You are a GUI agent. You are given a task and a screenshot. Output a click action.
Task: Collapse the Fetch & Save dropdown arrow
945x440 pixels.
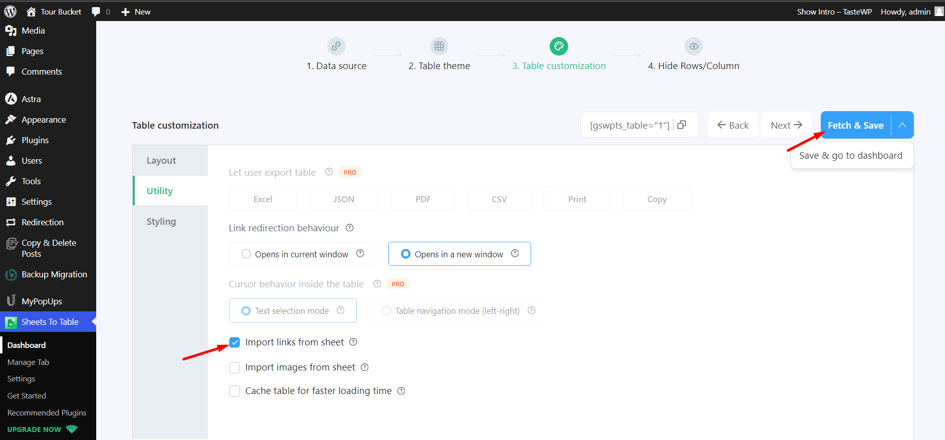point(902,125)
